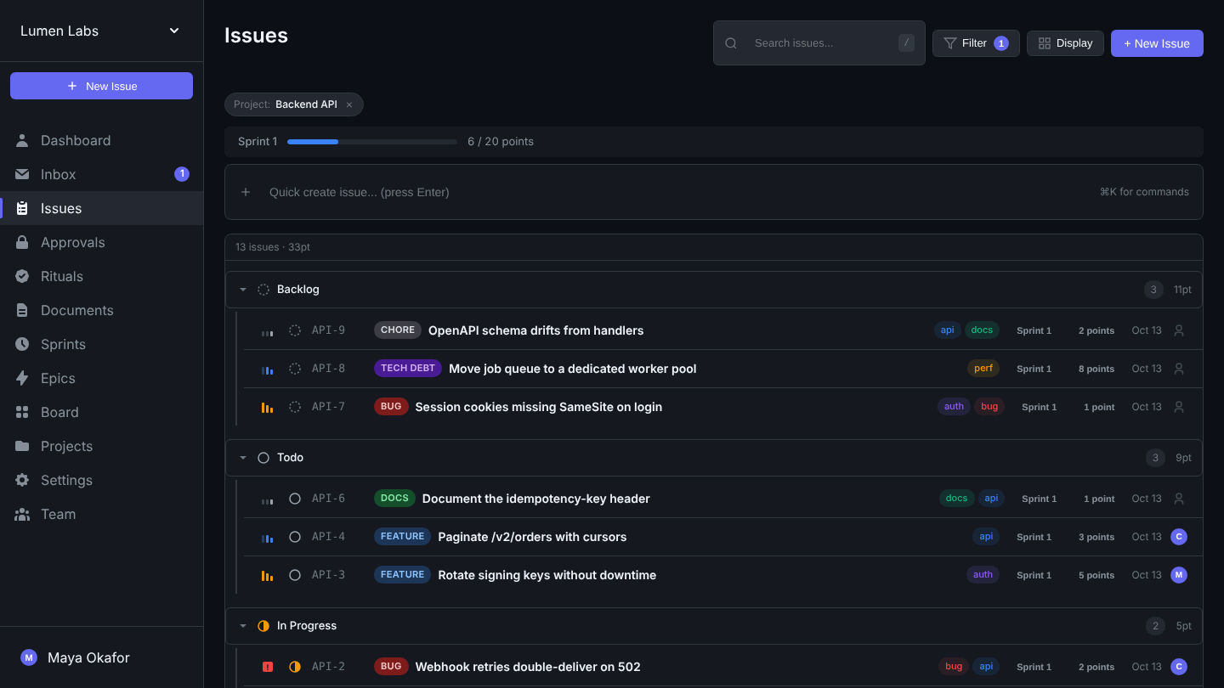Image resolution: width=1224 pixels, height=688 pixels.
Task: Click the unassigned icon on API-6 row
Action: tap(1179, 499)
